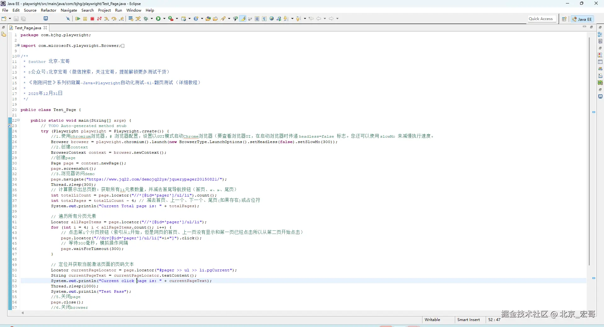Viewport: 604px width, 327px height.
Task: Open the External Tools dropdown arrow
Action: click(177, 19)
